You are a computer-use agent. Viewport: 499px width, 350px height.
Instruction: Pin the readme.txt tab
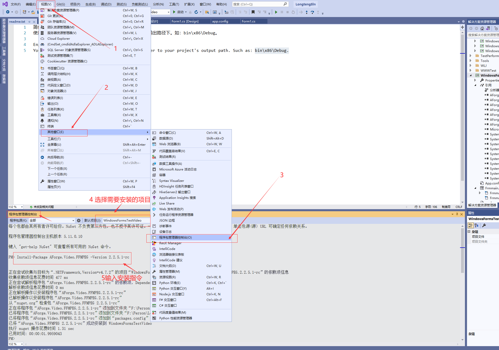[x=29, y=22]
